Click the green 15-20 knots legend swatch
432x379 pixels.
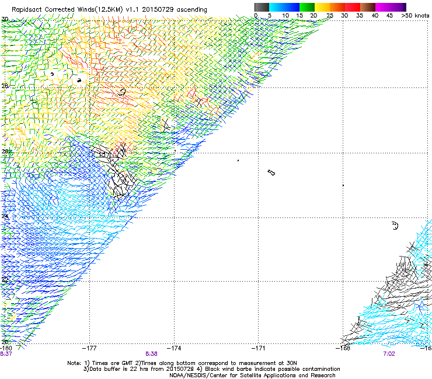(x=307, y=7)
